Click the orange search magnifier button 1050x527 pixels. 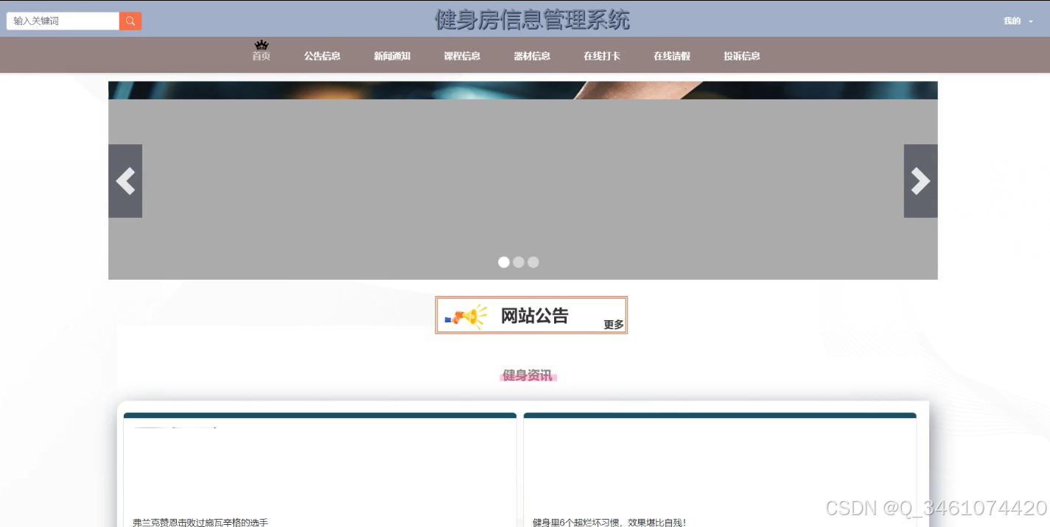[130, 21]
